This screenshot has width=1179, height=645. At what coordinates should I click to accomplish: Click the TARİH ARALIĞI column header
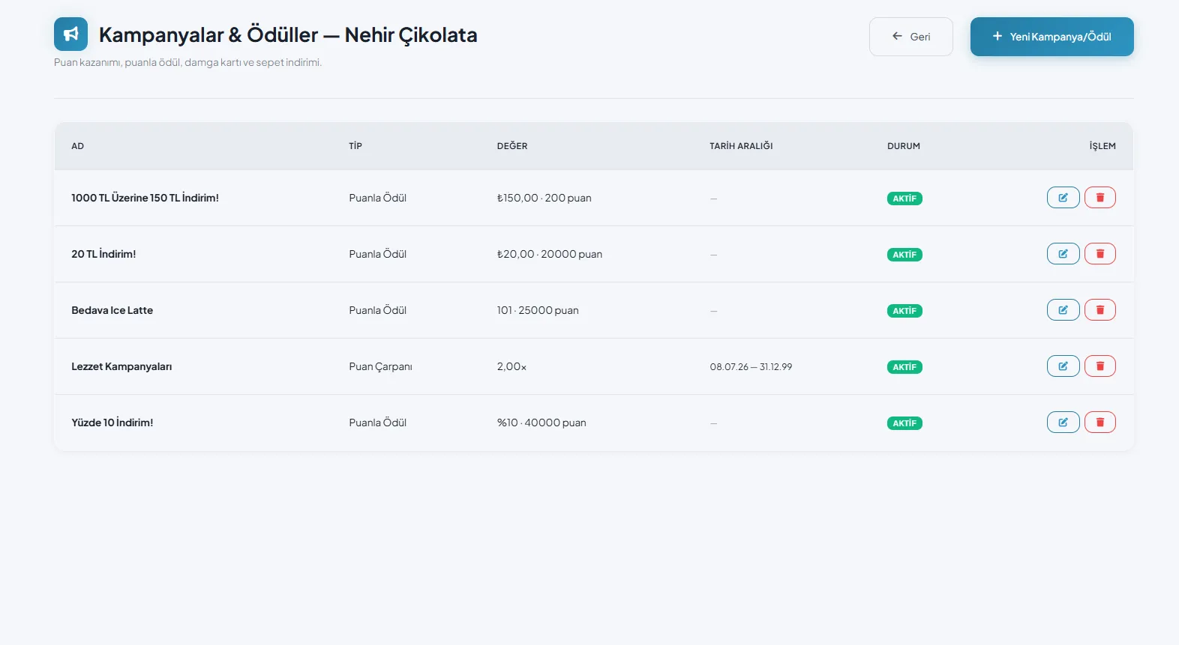coord(741,146)
